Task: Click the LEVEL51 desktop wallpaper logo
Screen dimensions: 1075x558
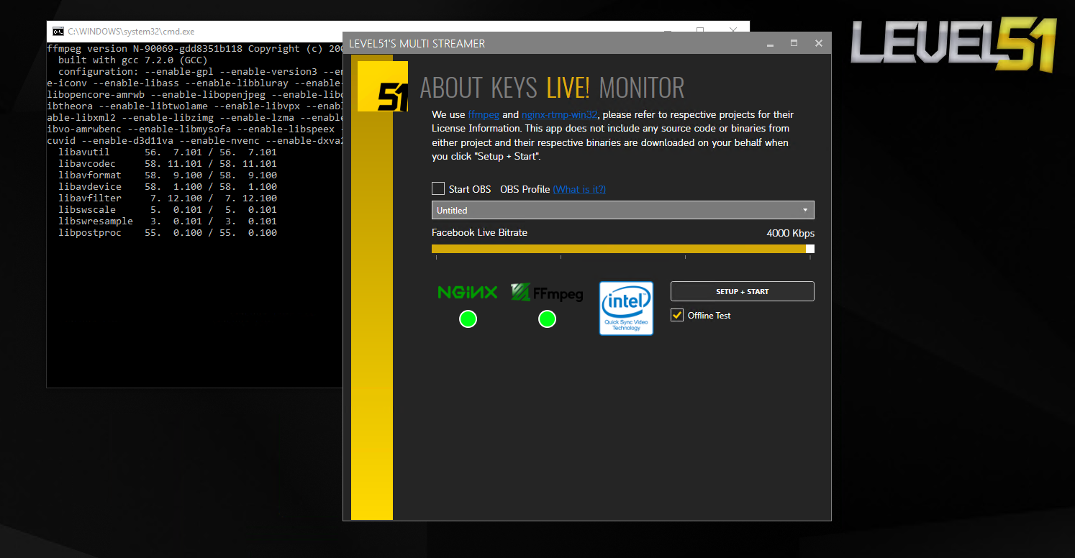Action: point(953,46)
